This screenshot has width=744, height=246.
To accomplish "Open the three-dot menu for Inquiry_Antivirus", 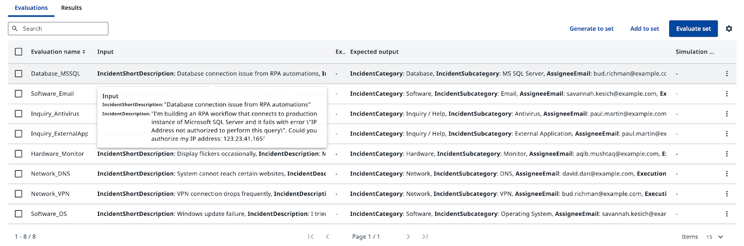I will [726, 114].
